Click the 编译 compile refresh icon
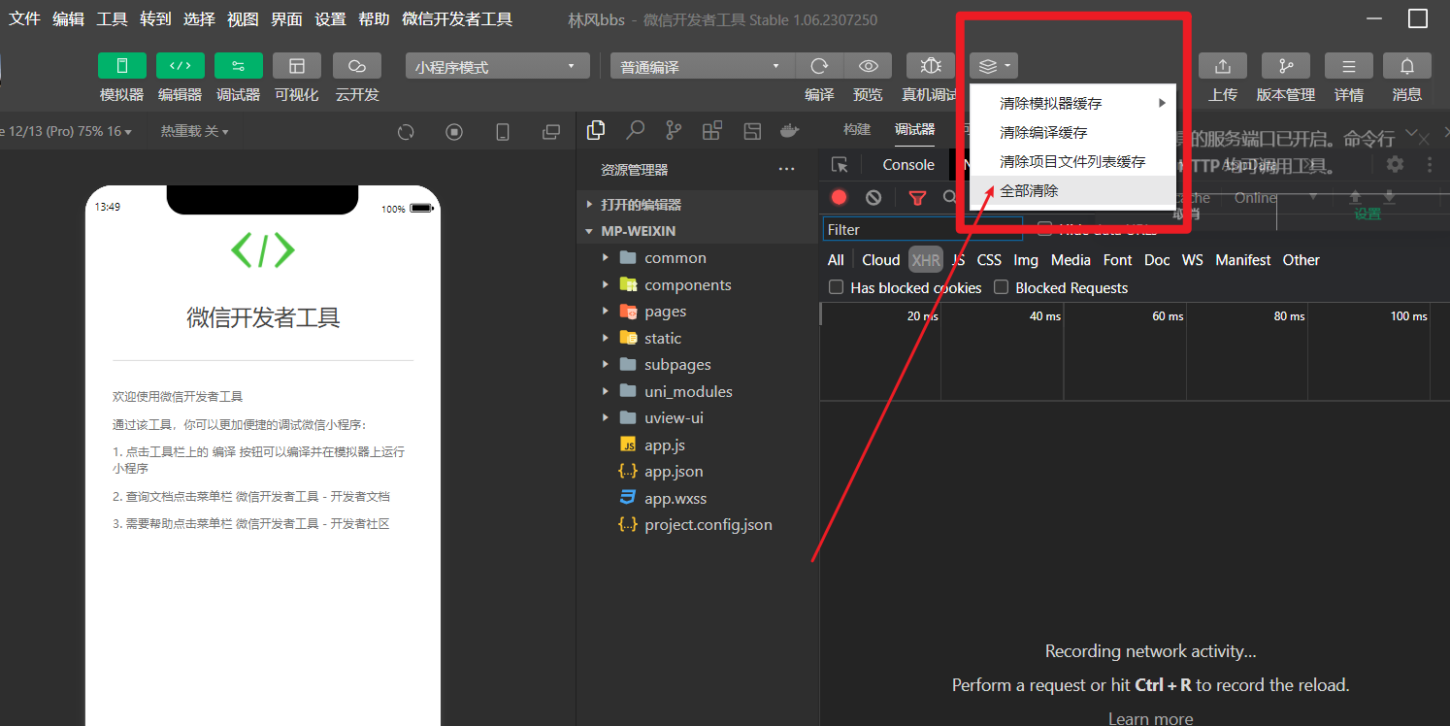Viewport: 1450px width, 726px height. coord(819,65)
